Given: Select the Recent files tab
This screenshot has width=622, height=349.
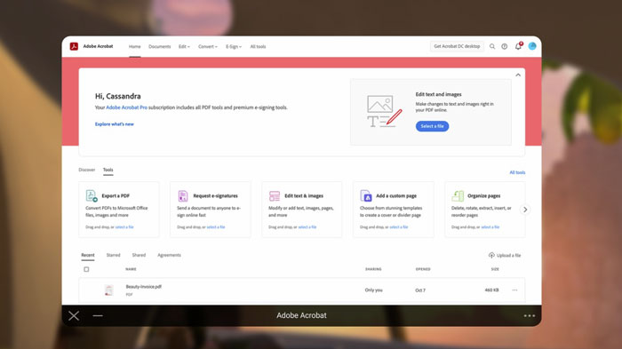Looking at the screenshot, I should [x=88, y=255].
